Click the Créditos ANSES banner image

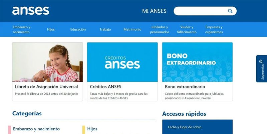click(x=122, y=62)
